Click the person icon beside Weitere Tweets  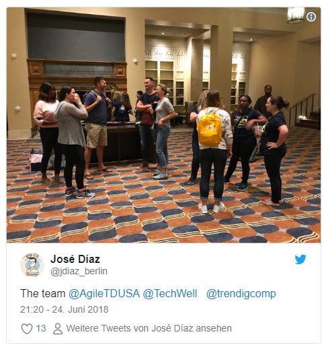click(x=58, y=329)
